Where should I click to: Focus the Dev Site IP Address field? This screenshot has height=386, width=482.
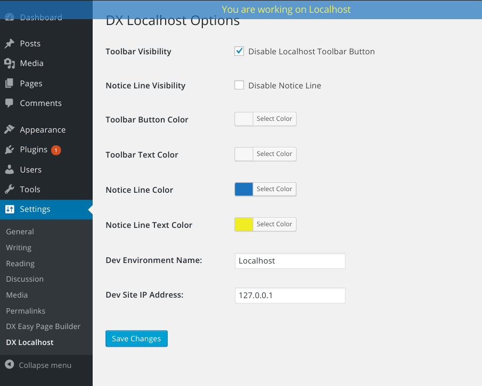(x=290, y=295)
